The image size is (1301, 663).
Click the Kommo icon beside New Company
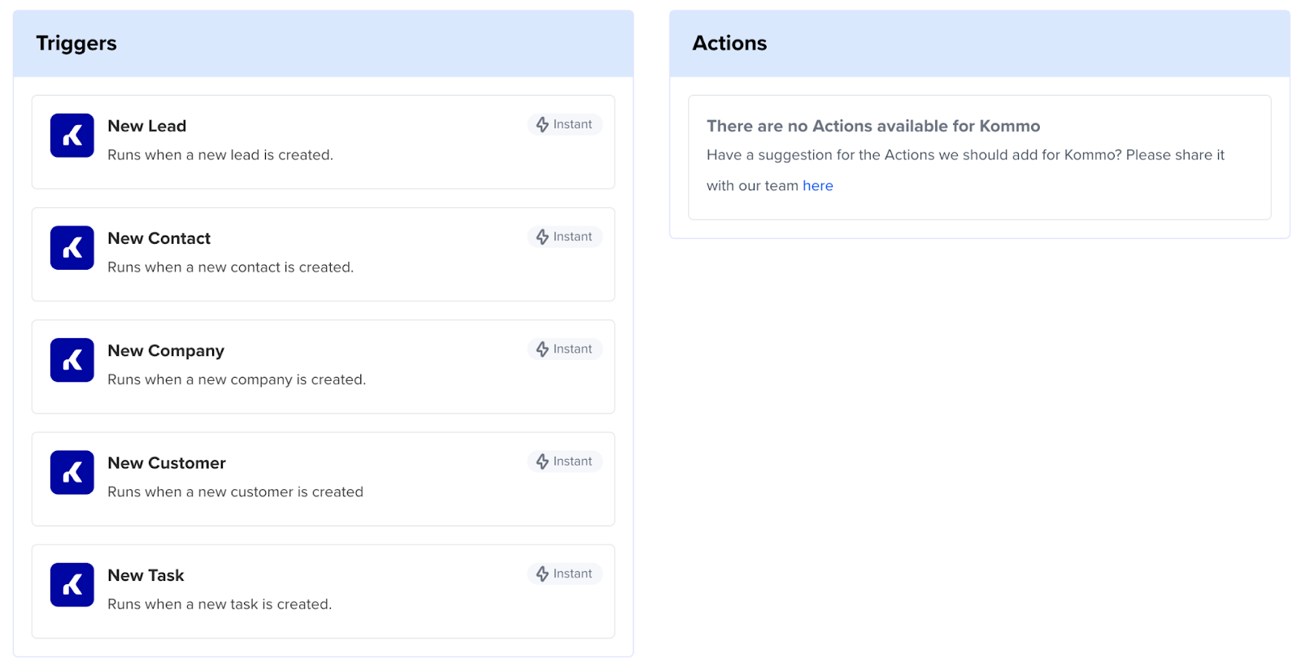tap(72, 360)
